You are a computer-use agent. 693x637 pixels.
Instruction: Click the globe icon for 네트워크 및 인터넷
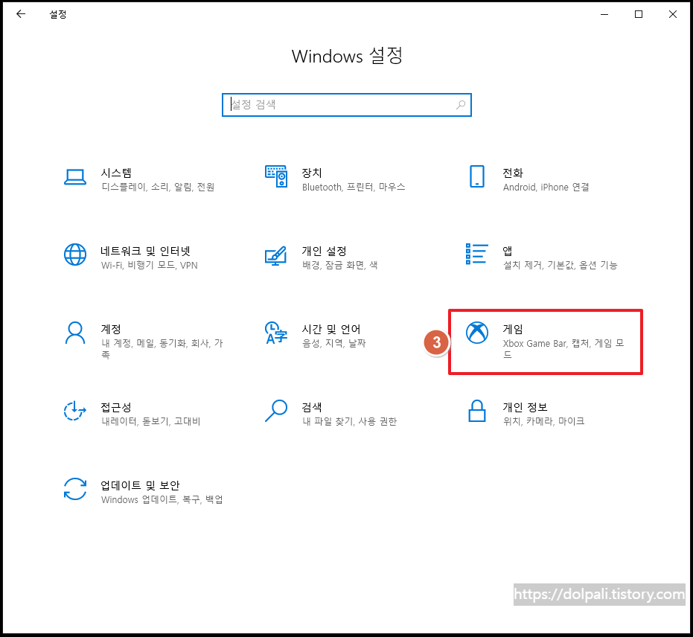[75, 255]
